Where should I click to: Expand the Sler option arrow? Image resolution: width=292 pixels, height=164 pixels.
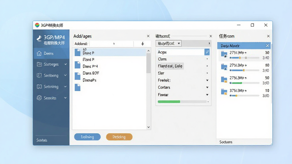point(207,73)
